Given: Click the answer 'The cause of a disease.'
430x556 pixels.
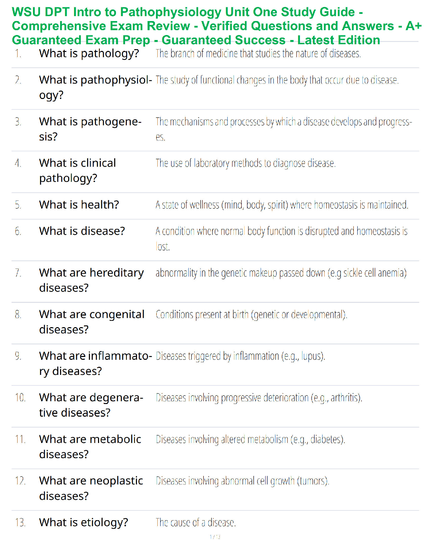Looking at the screenshot, I should point(196,523).
